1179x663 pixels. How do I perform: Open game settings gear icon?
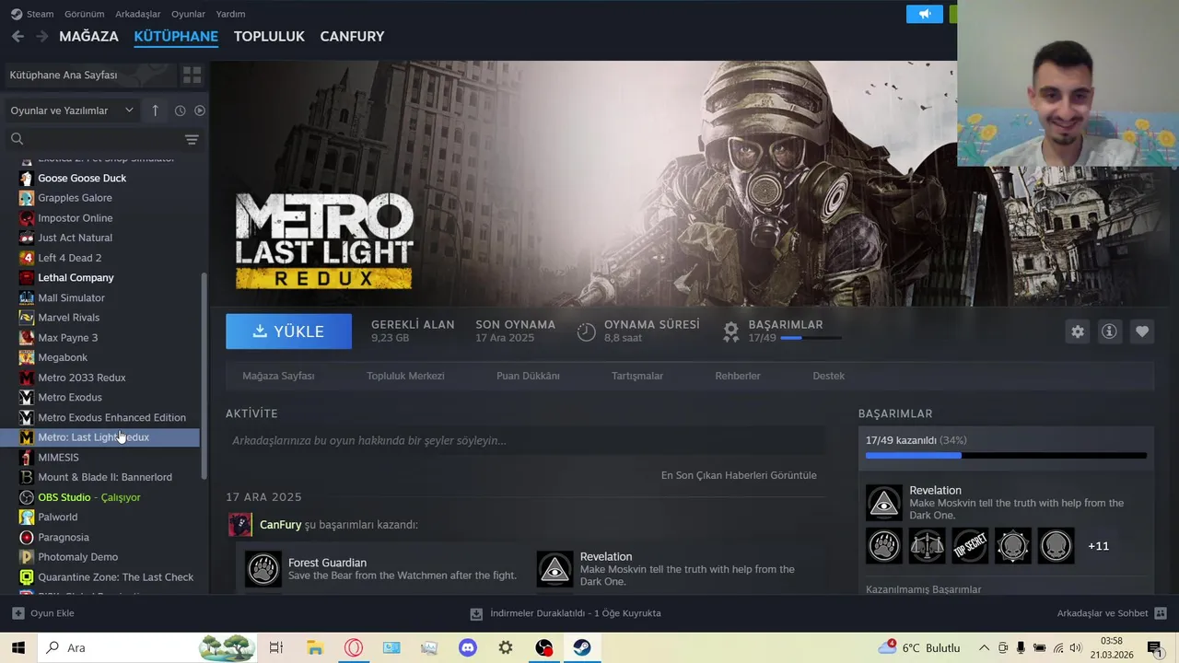coord(1078,331)
